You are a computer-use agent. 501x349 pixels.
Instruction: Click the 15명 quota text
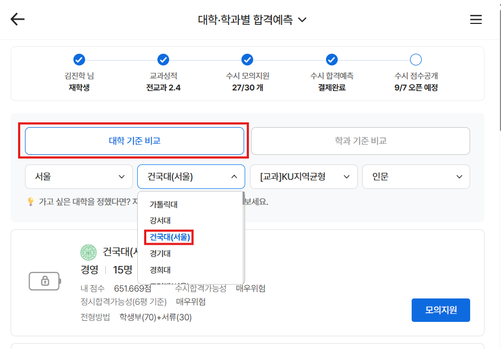[x=123, y=270]
